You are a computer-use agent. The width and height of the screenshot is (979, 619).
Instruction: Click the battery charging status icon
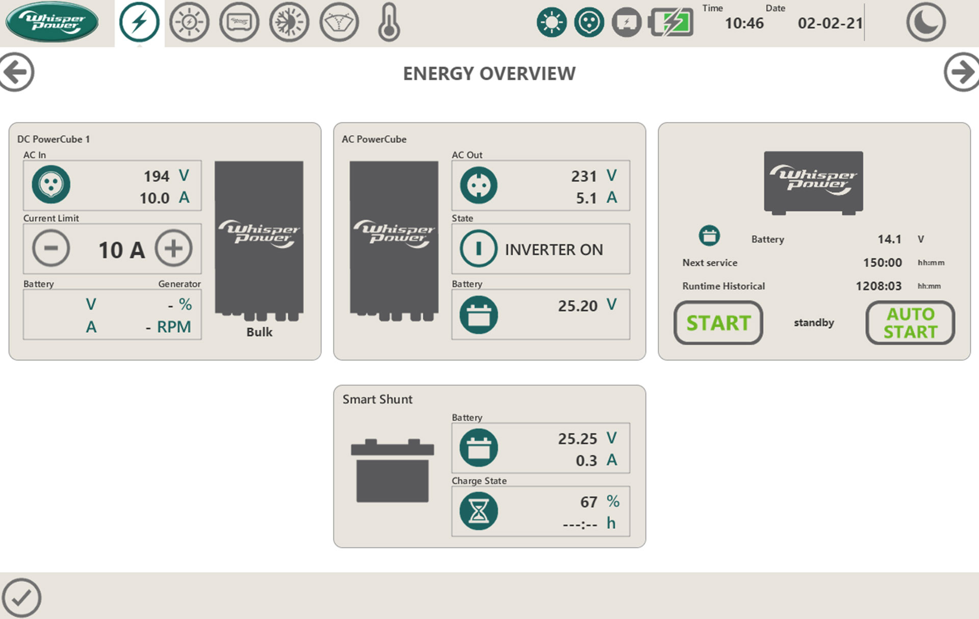coord(671,22)
